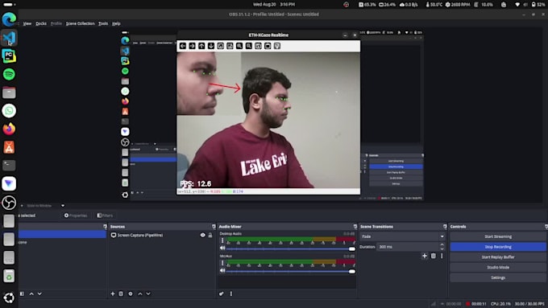Viewport: 548px width, 308px height.
Task: Click Stop Recording button
Action: [498, 247]
